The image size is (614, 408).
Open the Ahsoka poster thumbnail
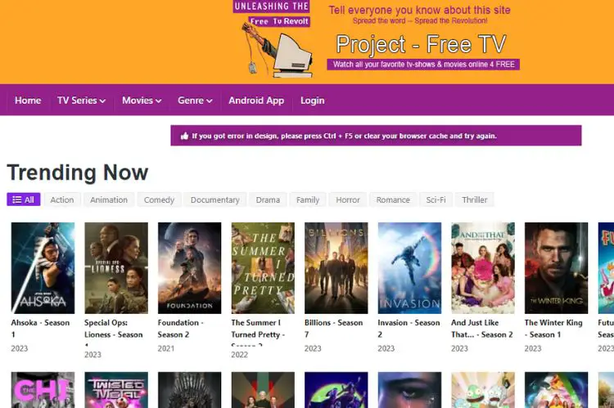[43, 268]
